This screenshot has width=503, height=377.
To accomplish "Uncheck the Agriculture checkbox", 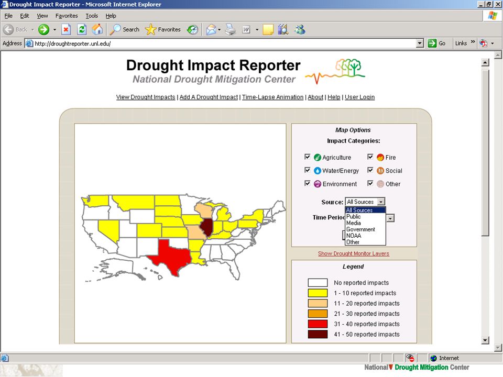I will coord(308,157).
